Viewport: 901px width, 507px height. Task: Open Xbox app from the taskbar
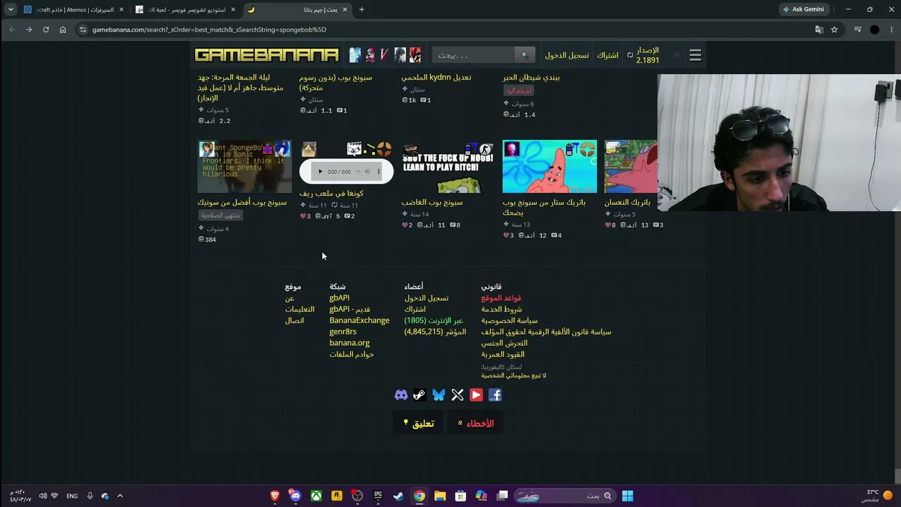click(316, 496)
